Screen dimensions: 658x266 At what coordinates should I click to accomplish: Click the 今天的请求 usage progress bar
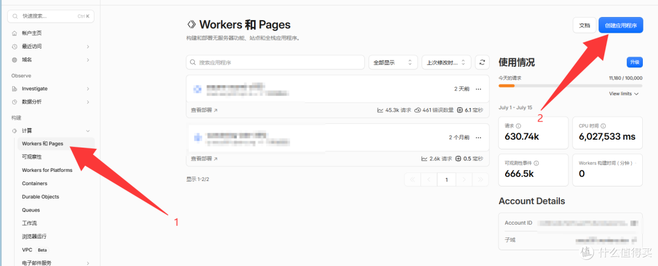point(570,86)
